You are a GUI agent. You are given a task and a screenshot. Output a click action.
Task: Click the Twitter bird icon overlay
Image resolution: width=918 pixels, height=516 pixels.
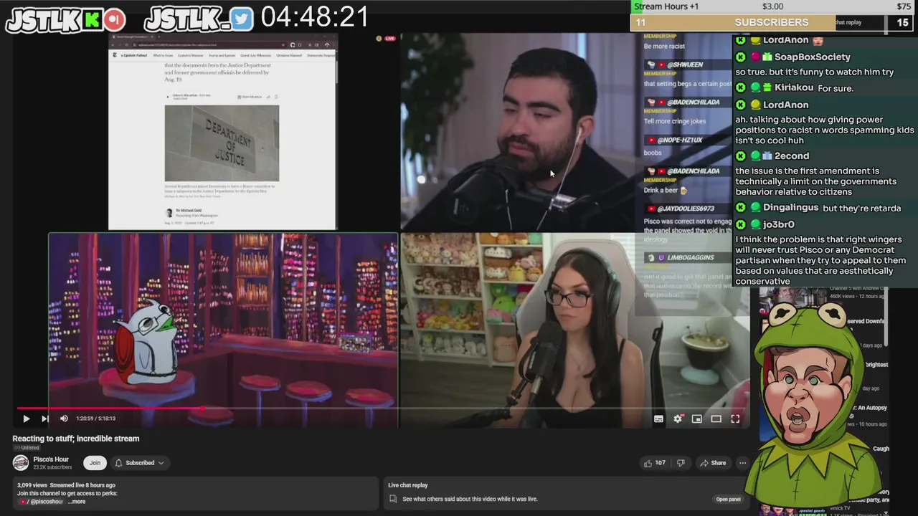pyautogui.click(x=242, y=19)
